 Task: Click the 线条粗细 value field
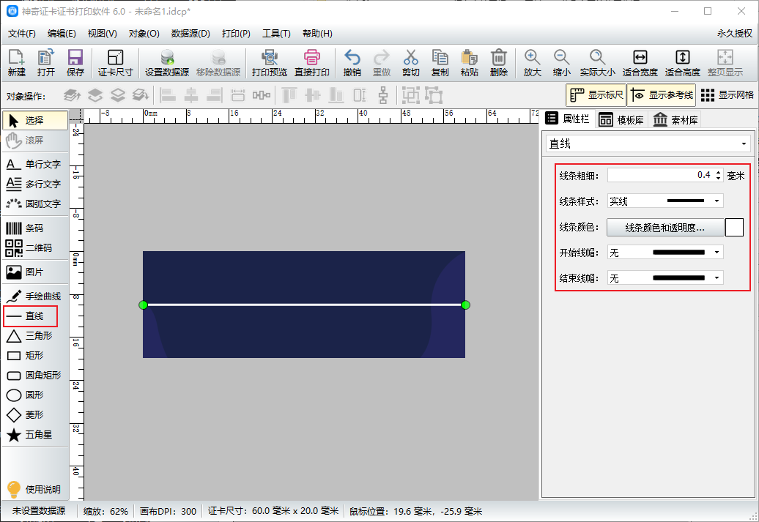point(661,175)
